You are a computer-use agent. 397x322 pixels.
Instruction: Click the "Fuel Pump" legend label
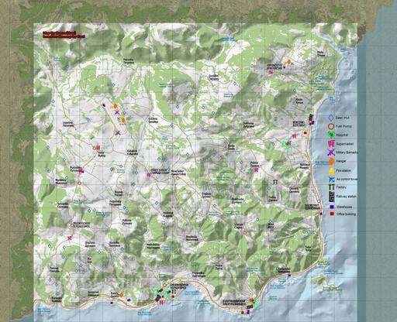point(343,126)
